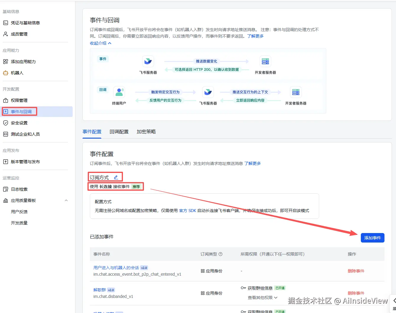Click the 开发者服务器 icon in the 回调 diagram

[296, 92]
